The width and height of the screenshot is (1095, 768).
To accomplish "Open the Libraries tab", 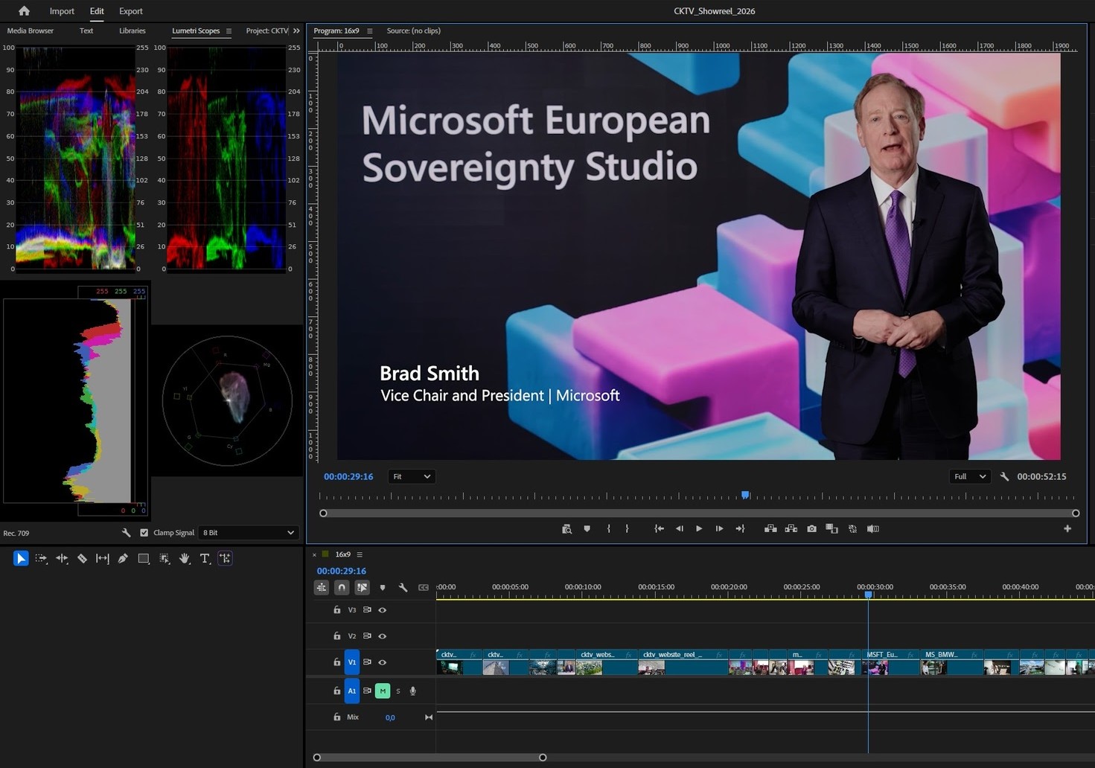I will pyautogui.click(x=133, y=31).
